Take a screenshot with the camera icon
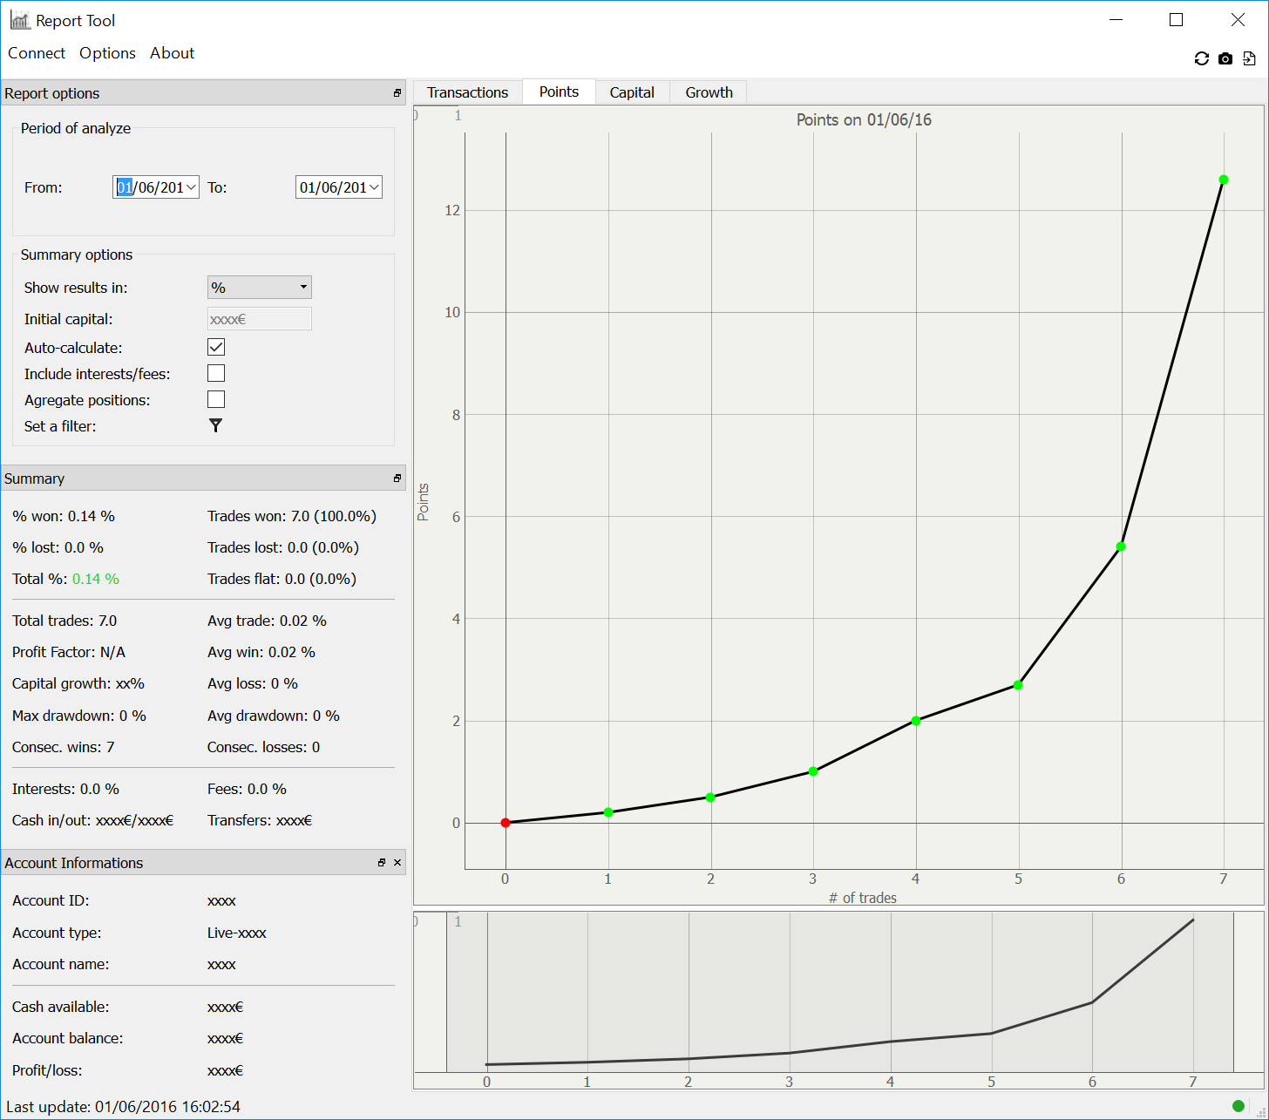 (x=1225, y=58)
